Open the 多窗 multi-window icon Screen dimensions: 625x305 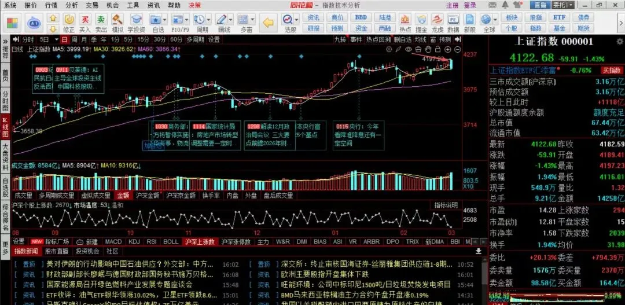pos(244,19)
